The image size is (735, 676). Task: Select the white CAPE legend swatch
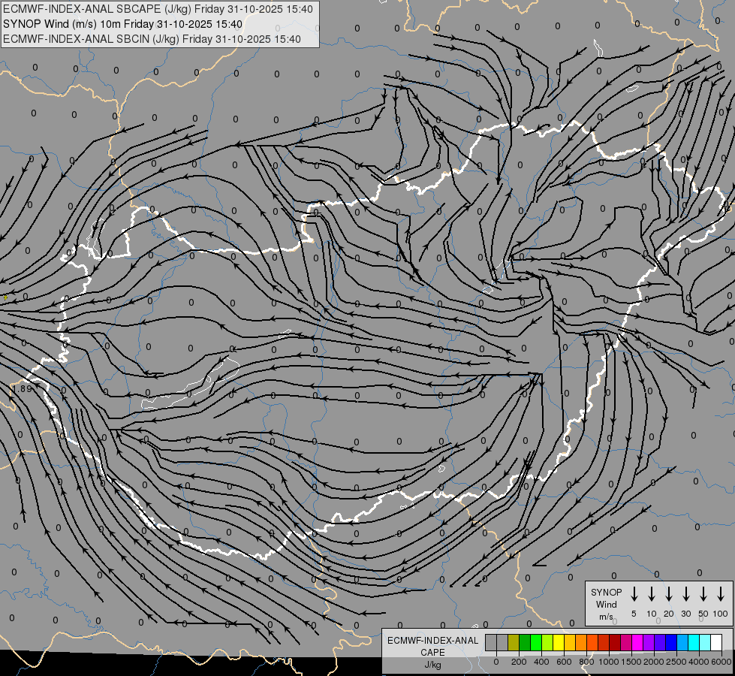pos(717,642)
